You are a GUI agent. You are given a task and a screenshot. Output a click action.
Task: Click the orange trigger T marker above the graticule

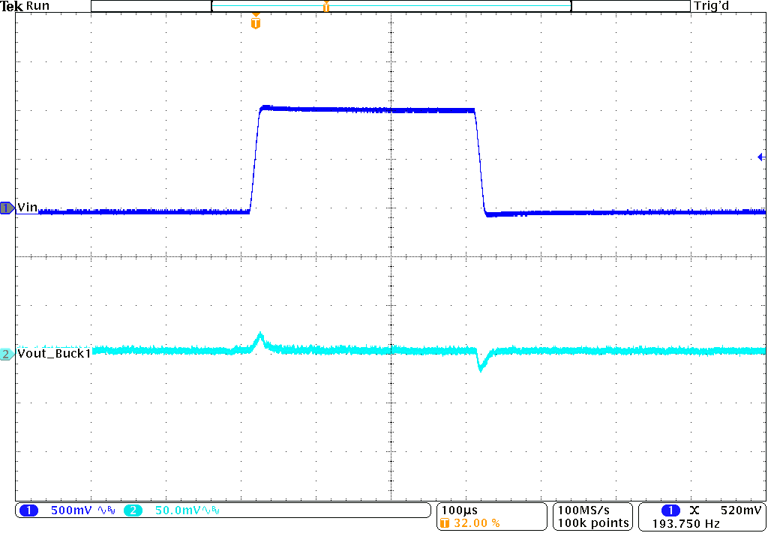(255, 21)
